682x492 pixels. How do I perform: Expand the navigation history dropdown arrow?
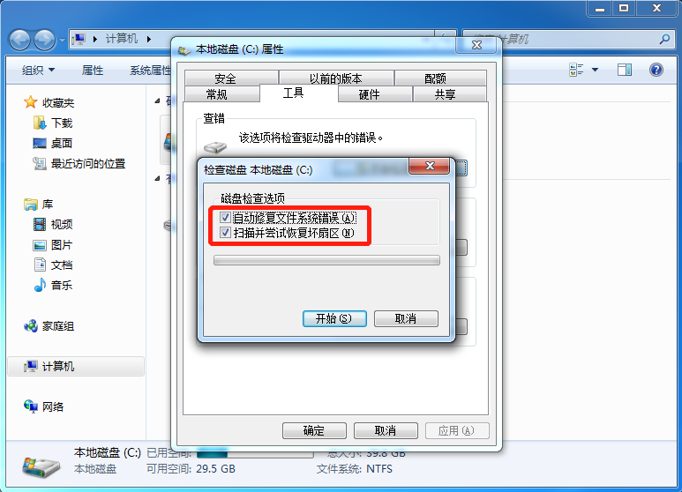click(62, 41)
